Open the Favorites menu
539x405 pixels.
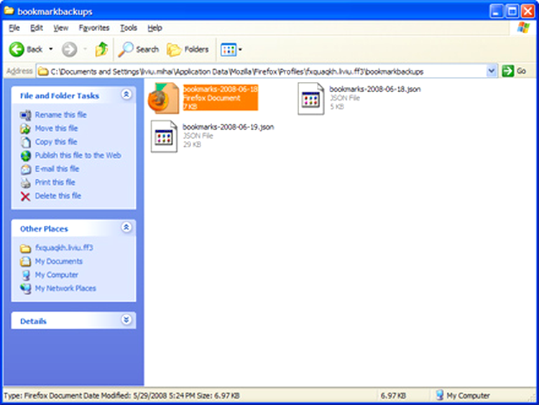coord(94,28)
